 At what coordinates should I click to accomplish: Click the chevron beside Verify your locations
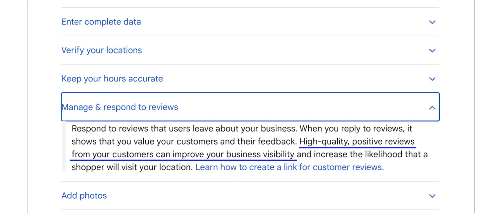(x=432, y=51)
